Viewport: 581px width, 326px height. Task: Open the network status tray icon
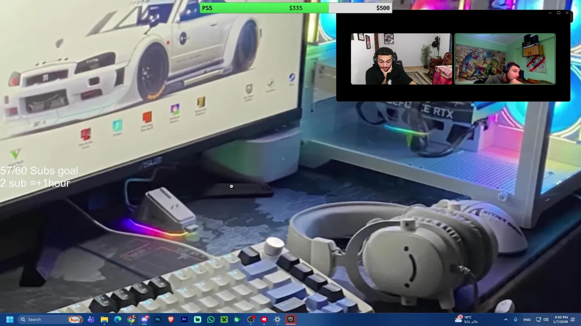[x=538, y=319]
